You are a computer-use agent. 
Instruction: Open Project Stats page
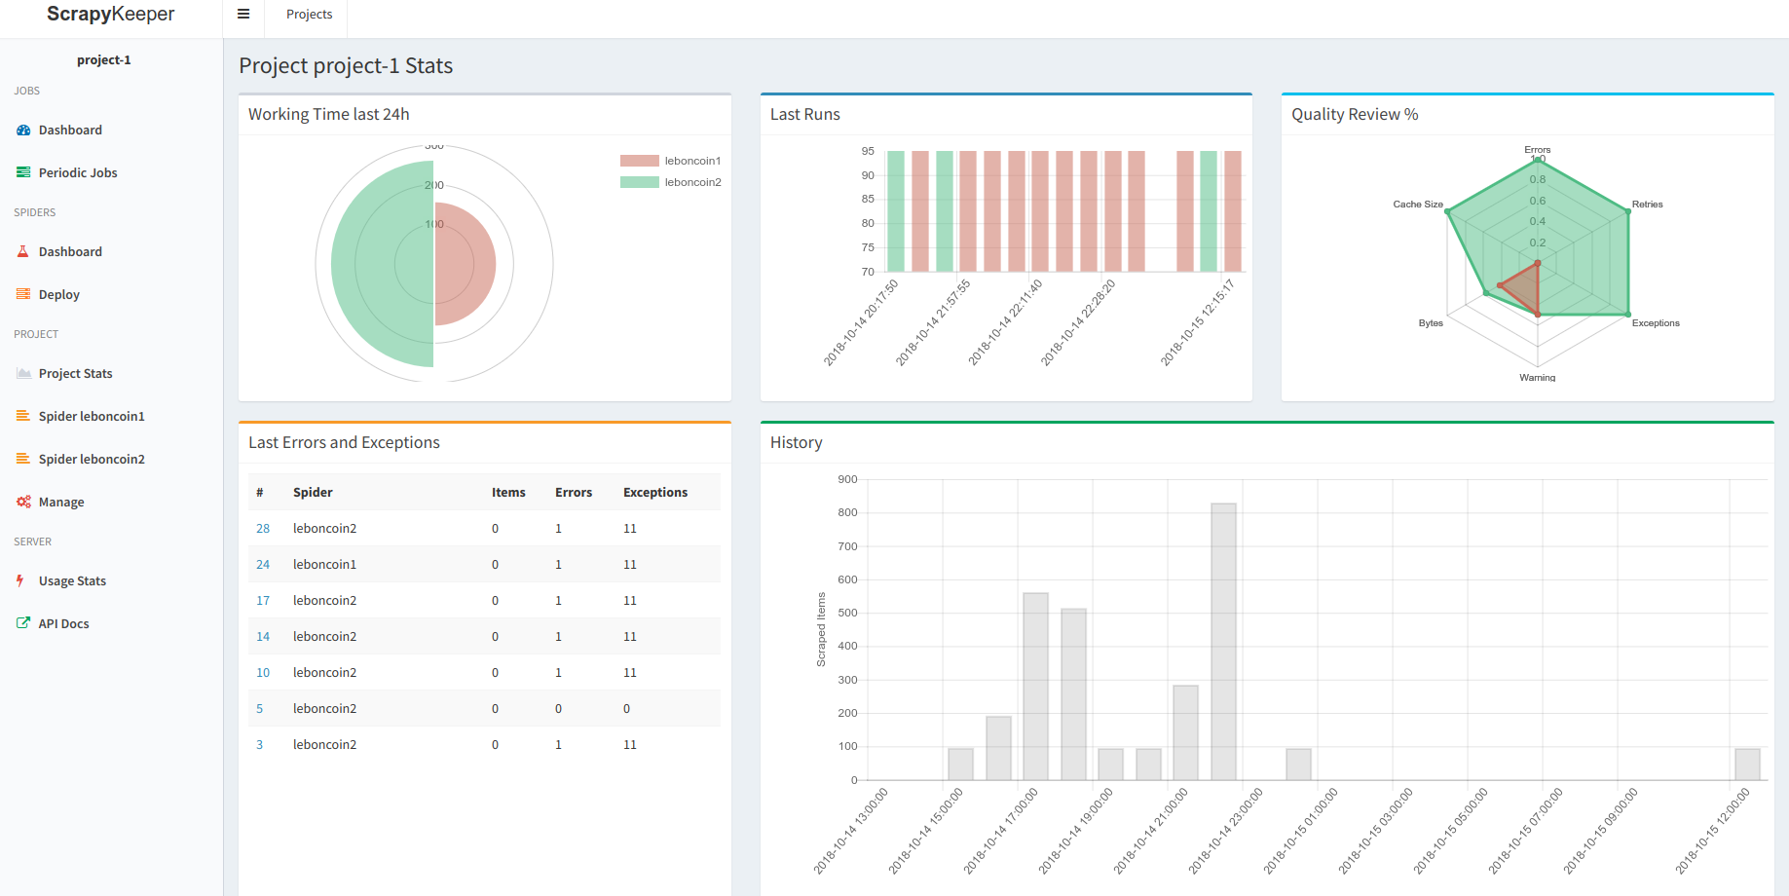[x=76, y=373]
